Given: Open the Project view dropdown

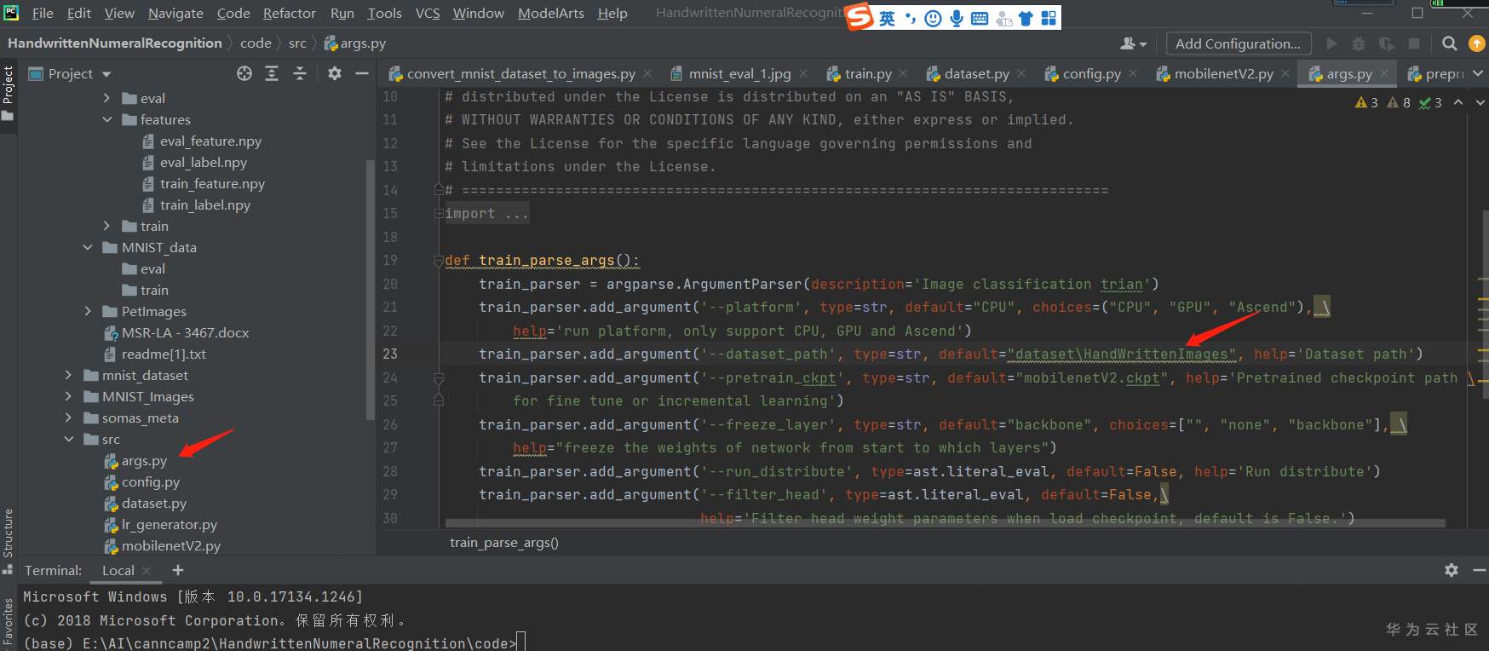Looking at the screenshot, I should 106,74.
